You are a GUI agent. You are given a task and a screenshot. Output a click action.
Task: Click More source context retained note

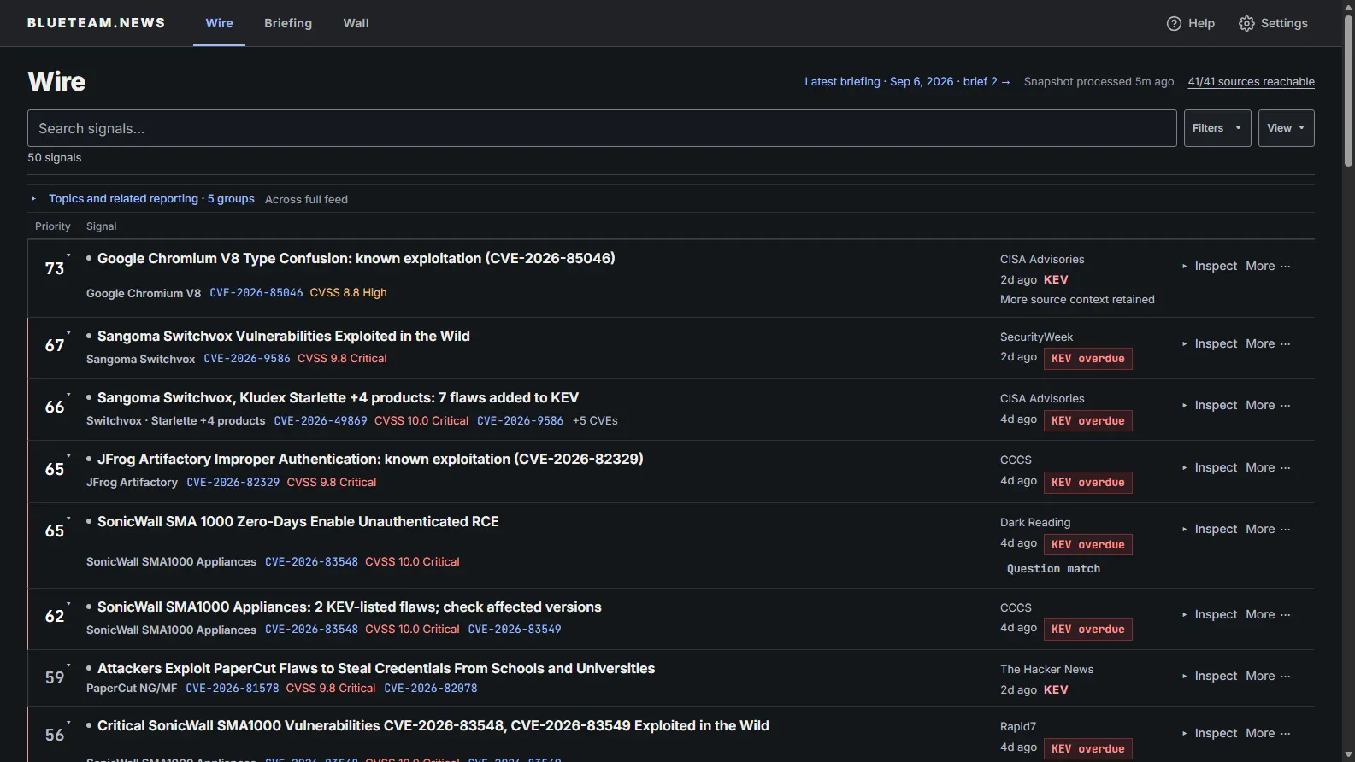[x=1077, y=299]
